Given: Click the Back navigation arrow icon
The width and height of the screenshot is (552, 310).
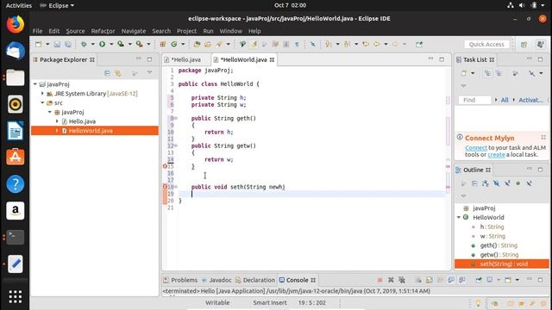Looking at the screenshot, I should coord(377,44).
